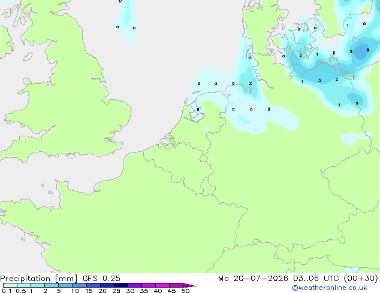Click the '0.5' legend scale label
380x293 pixels.
coord(20,291)
